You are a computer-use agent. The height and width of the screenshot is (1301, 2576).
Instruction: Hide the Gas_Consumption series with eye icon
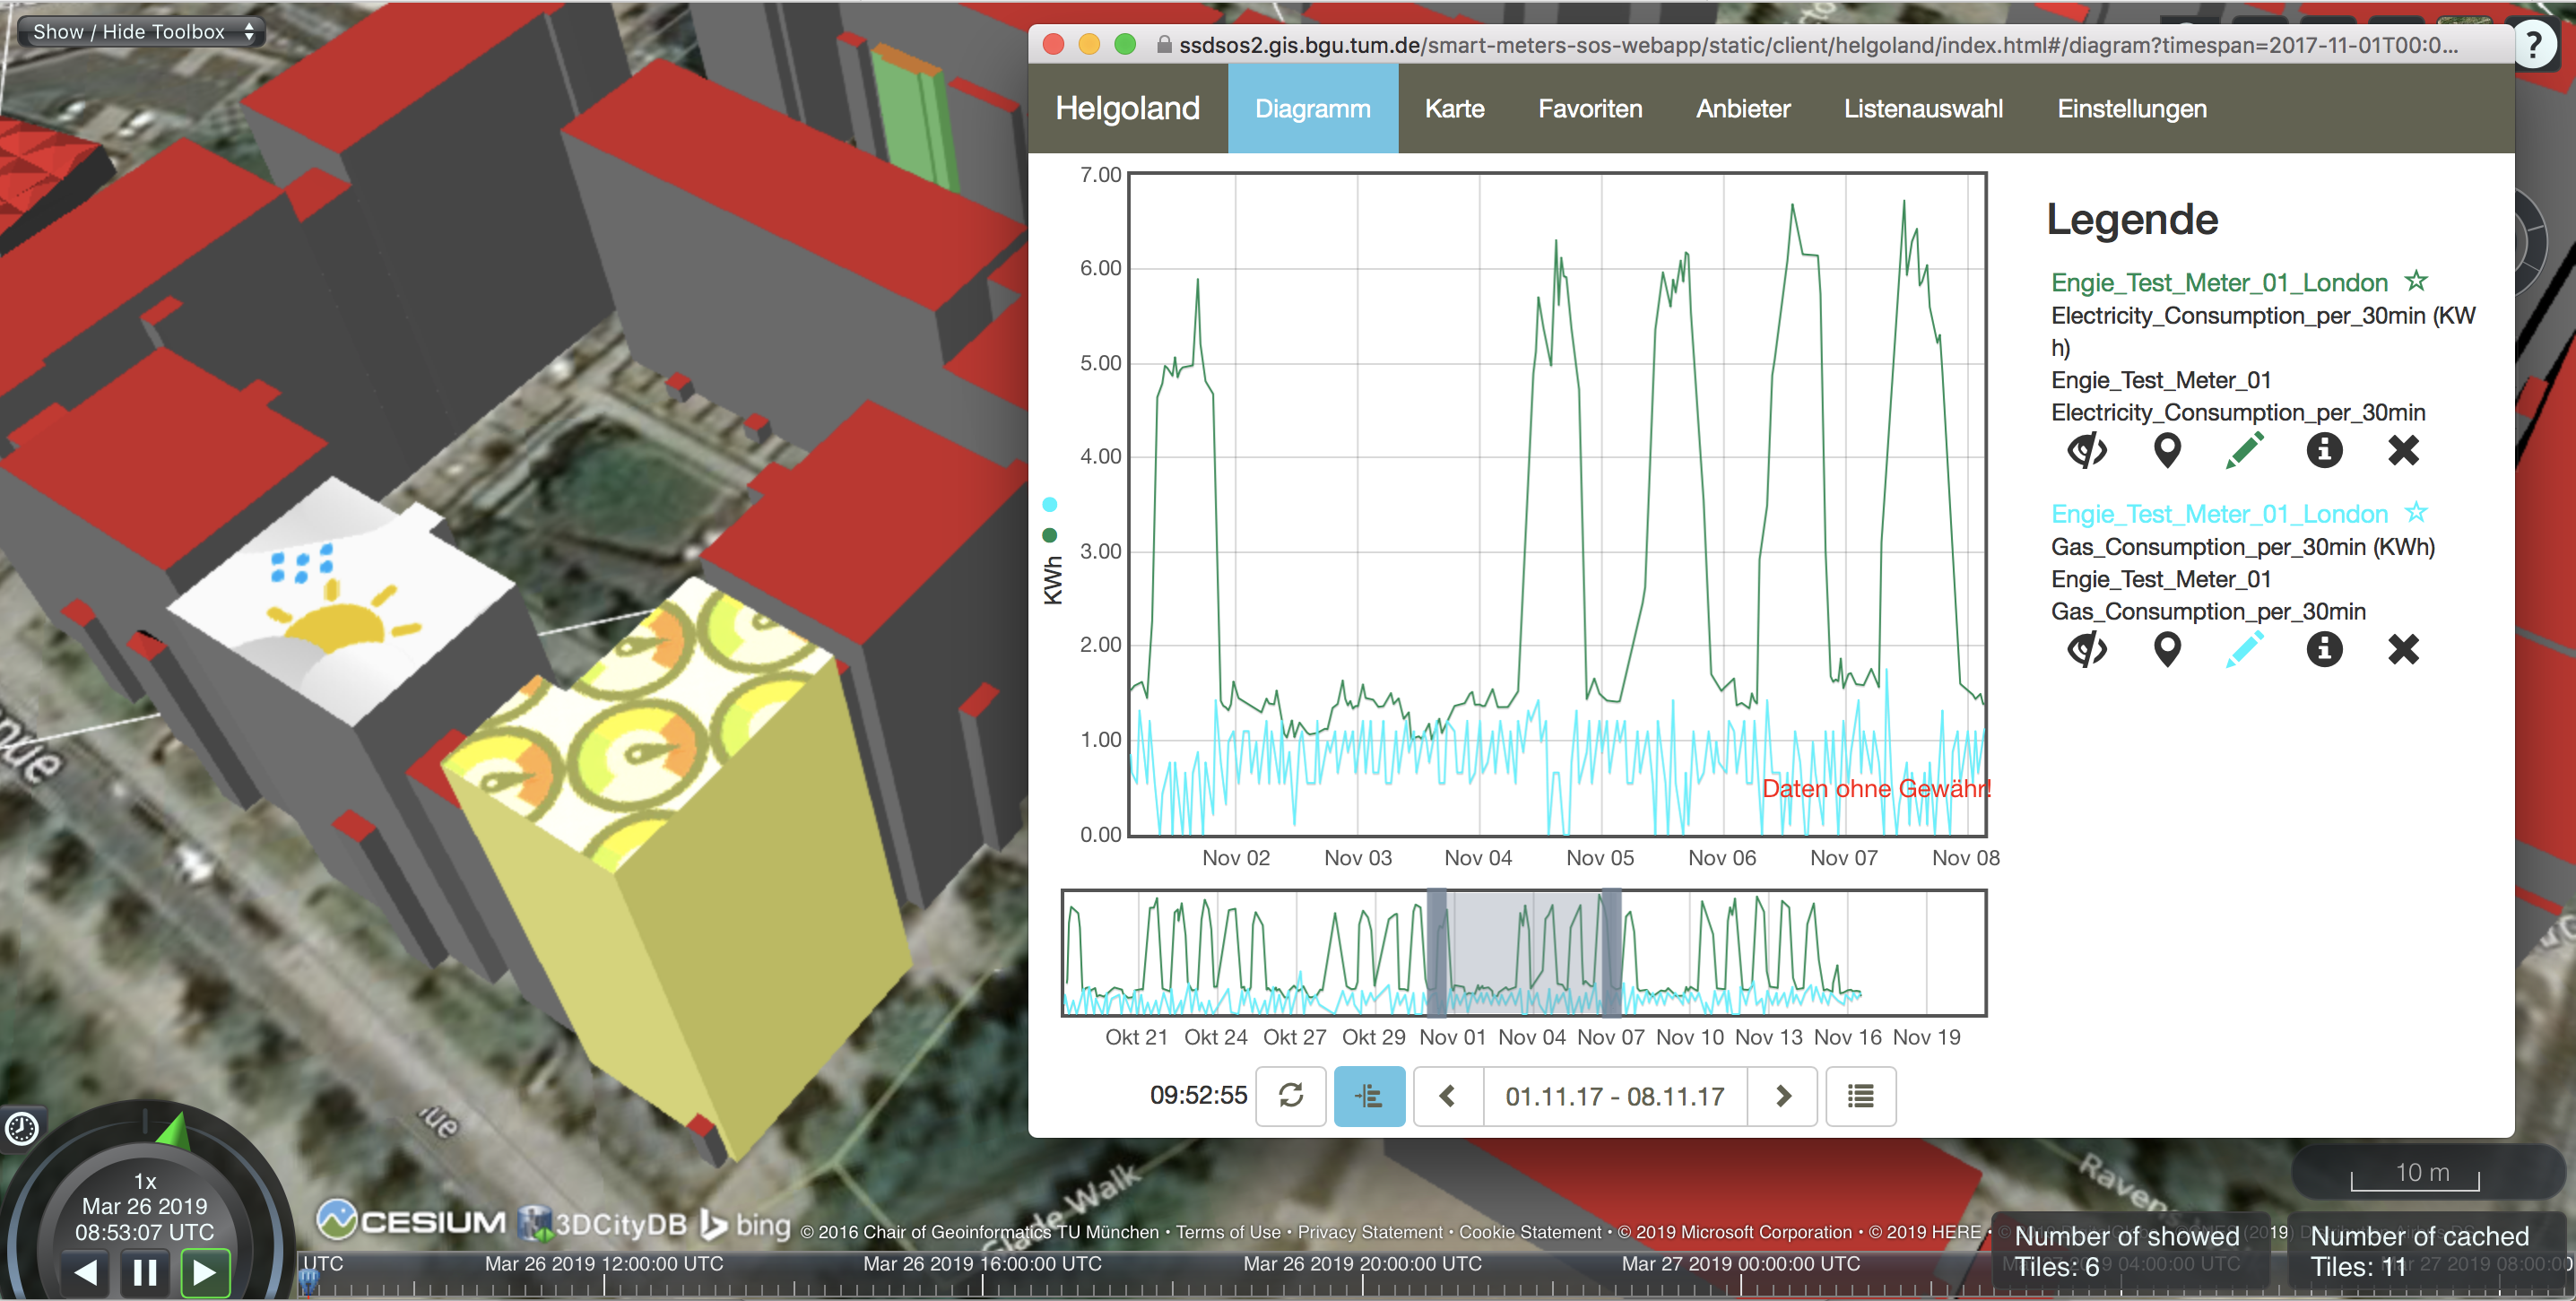tap(2087, 650)
